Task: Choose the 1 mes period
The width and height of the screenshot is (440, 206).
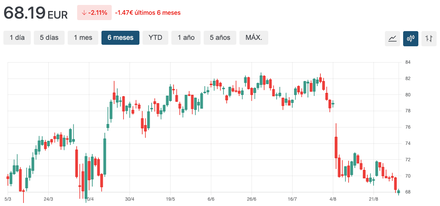Action: pos(83,38)
